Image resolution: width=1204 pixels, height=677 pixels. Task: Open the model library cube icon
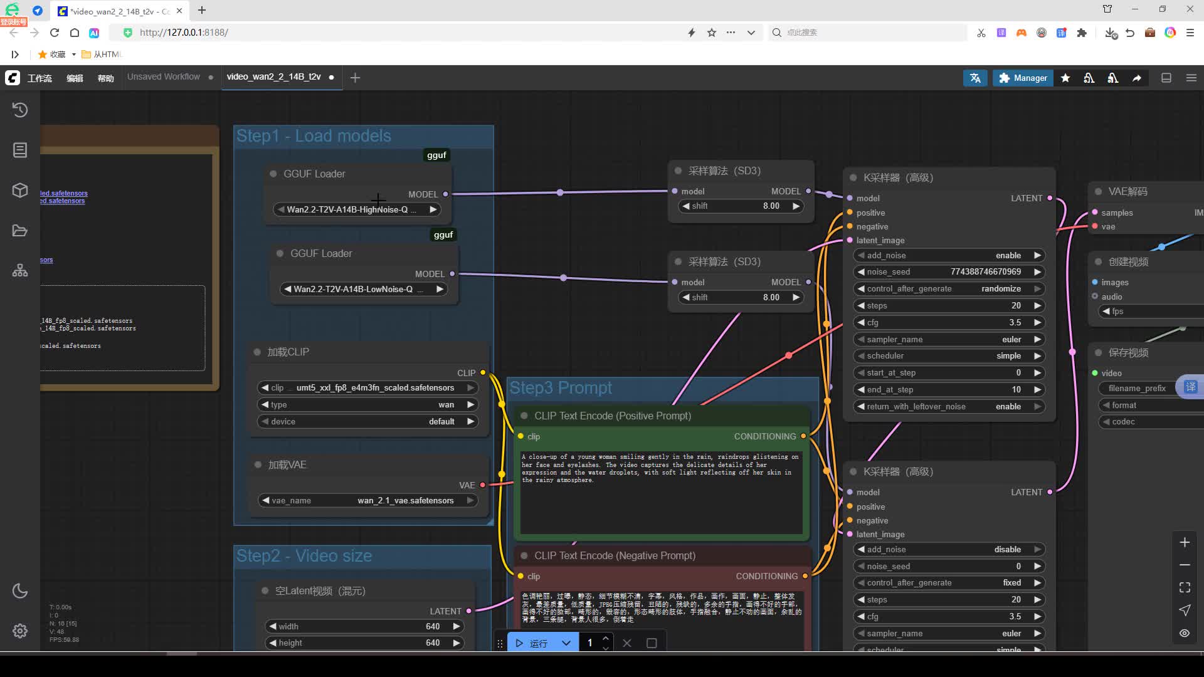[x=20, y=190]
